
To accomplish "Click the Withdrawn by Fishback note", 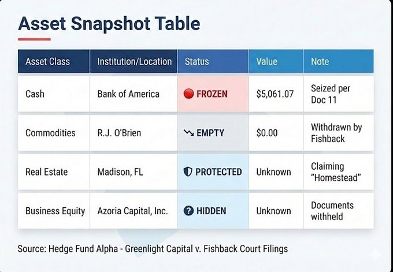I will pyautogui.click(x=336, y=133).
